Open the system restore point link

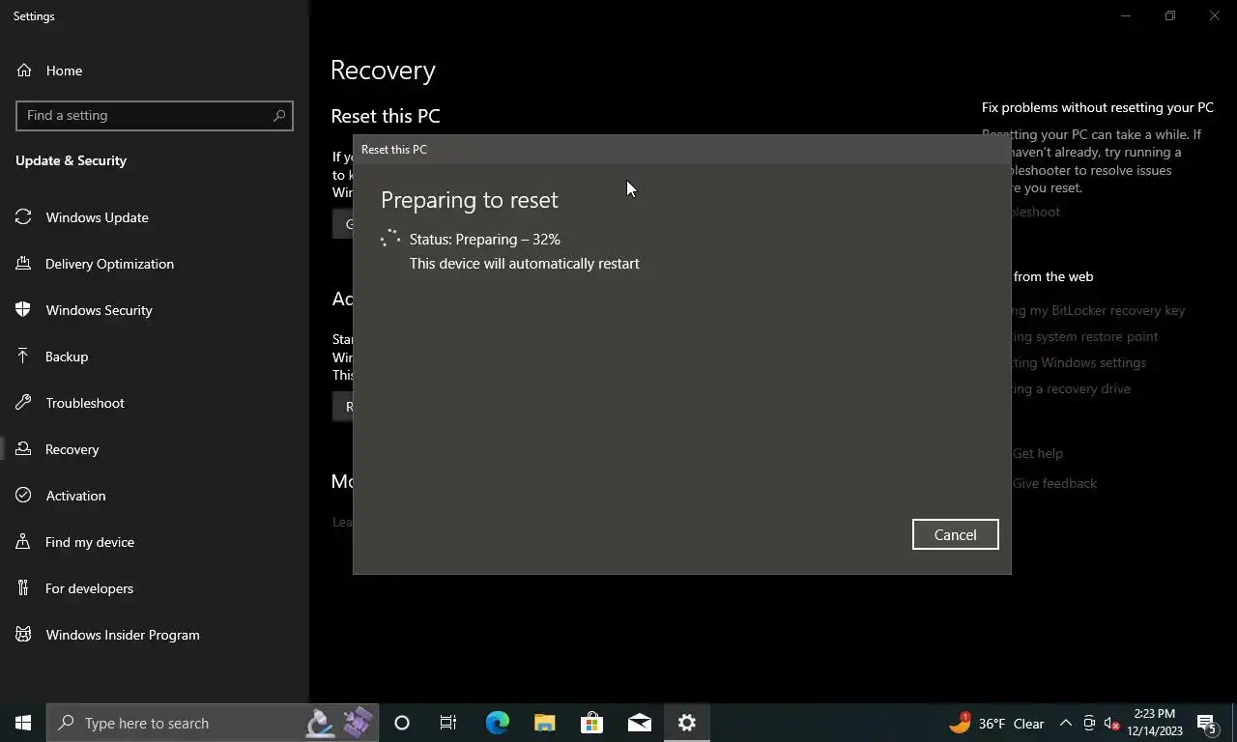click(x=1084, y=336)
